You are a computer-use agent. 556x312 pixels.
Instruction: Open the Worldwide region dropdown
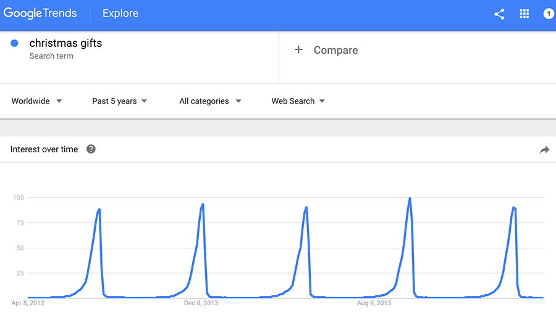coord(36,101)
